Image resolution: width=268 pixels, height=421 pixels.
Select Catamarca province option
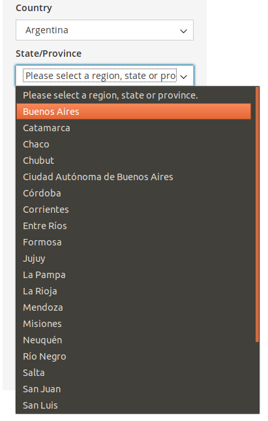134,128
